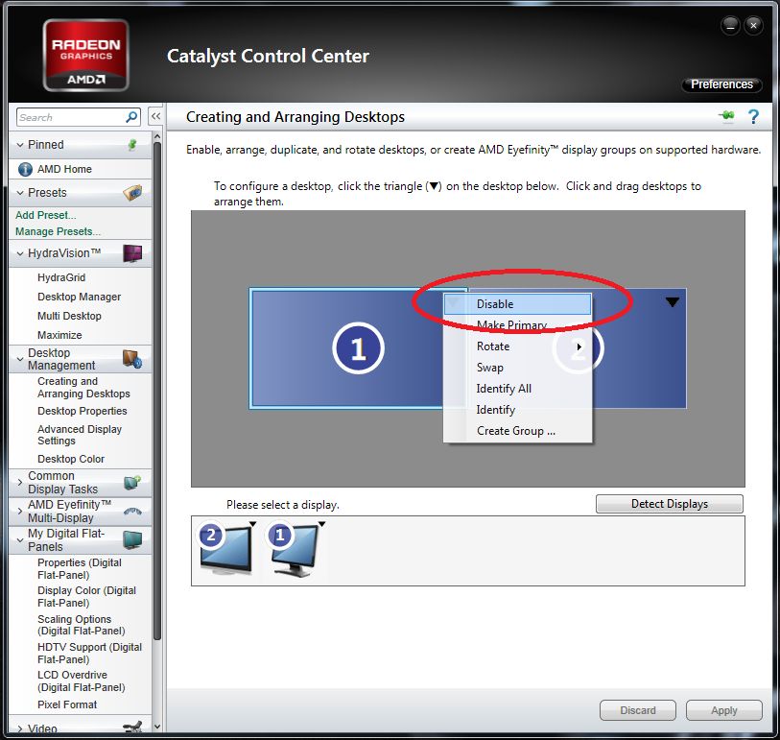The width and height of the screenshot is (780, 740).
Task: Choose Make Primary in context menu
Action: coord(517,325)
